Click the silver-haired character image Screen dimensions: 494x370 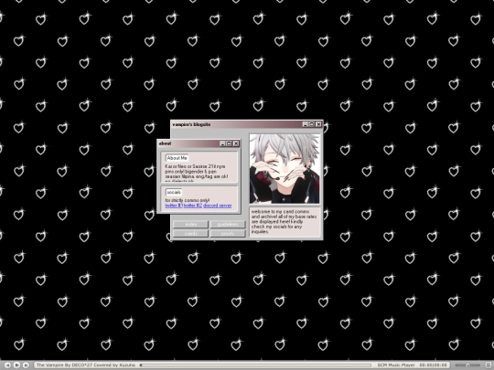pos(285,169)
